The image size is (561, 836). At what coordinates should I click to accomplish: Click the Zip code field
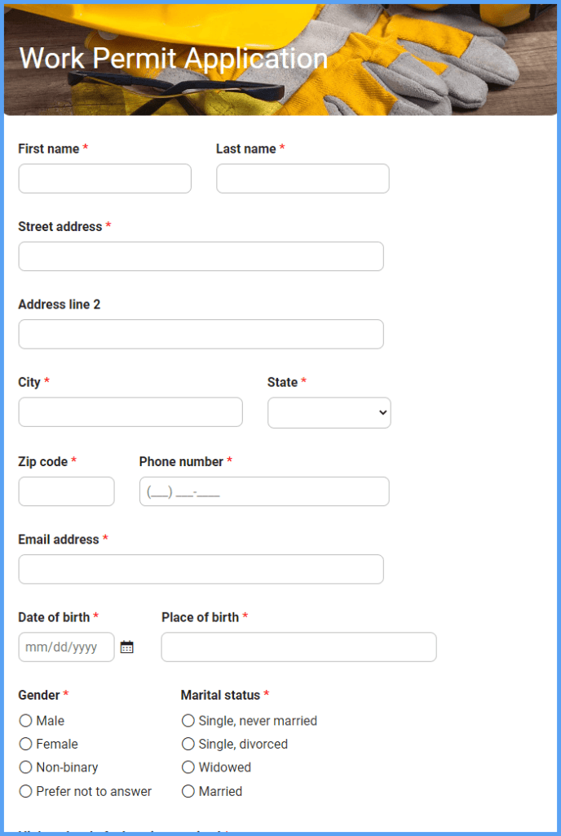tap(66, 491)
